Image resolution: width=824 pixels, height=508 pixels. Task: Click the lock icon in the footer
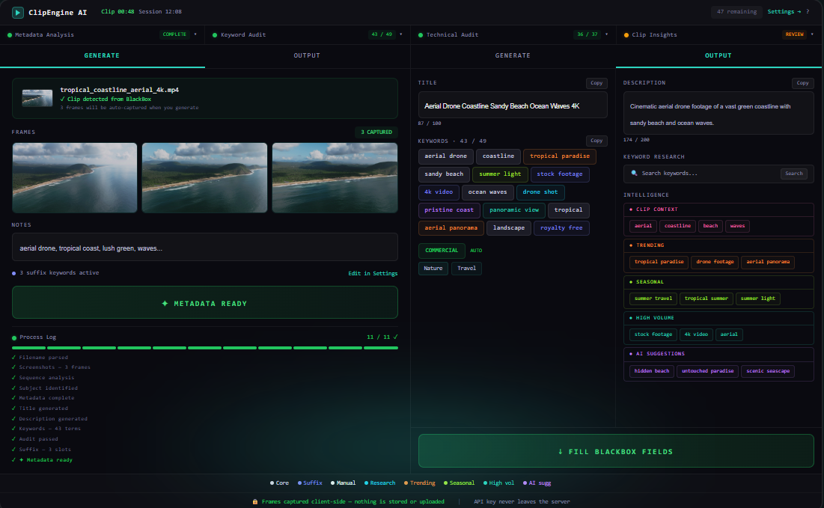pyautogui.click(x=255, y=502)
